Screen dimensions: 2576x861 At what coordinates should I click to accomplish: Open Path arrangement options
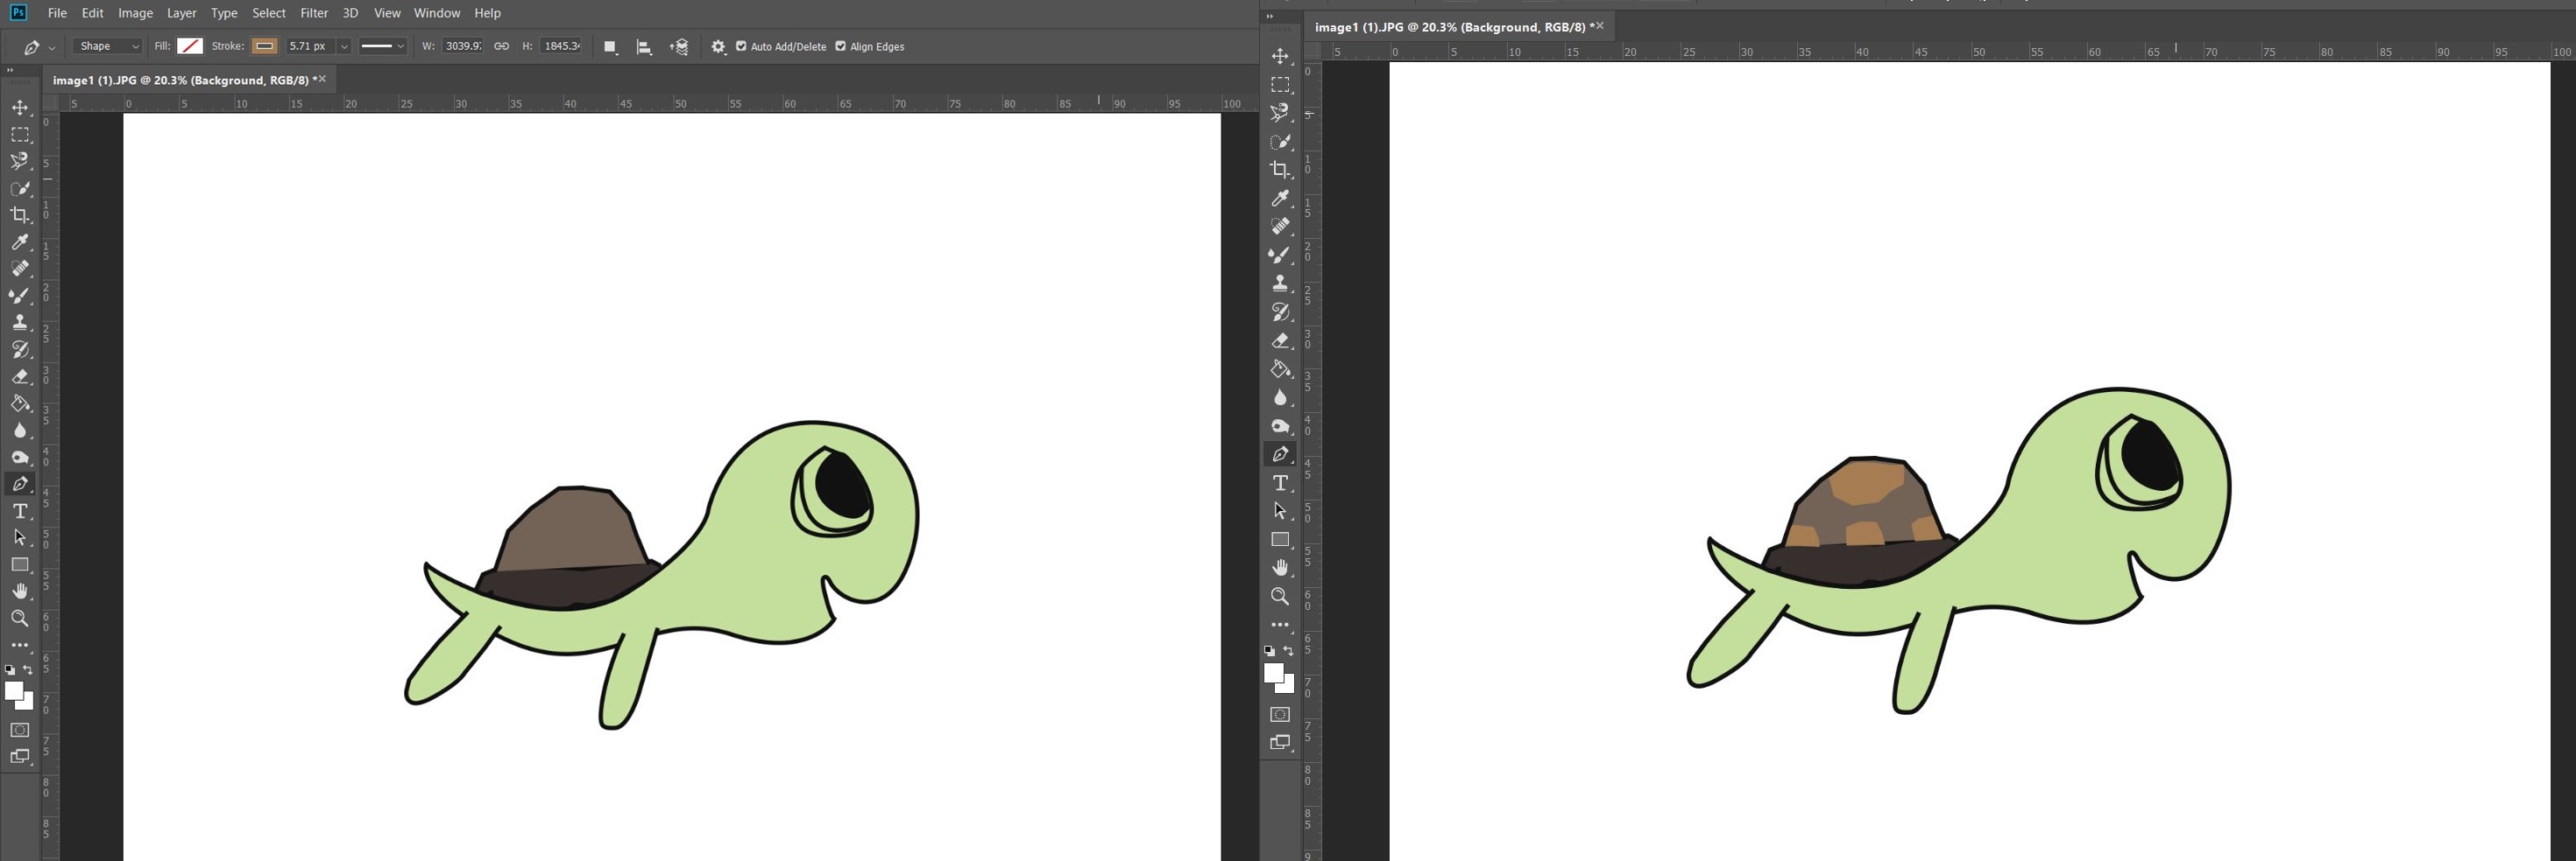[x=679, y=47]
